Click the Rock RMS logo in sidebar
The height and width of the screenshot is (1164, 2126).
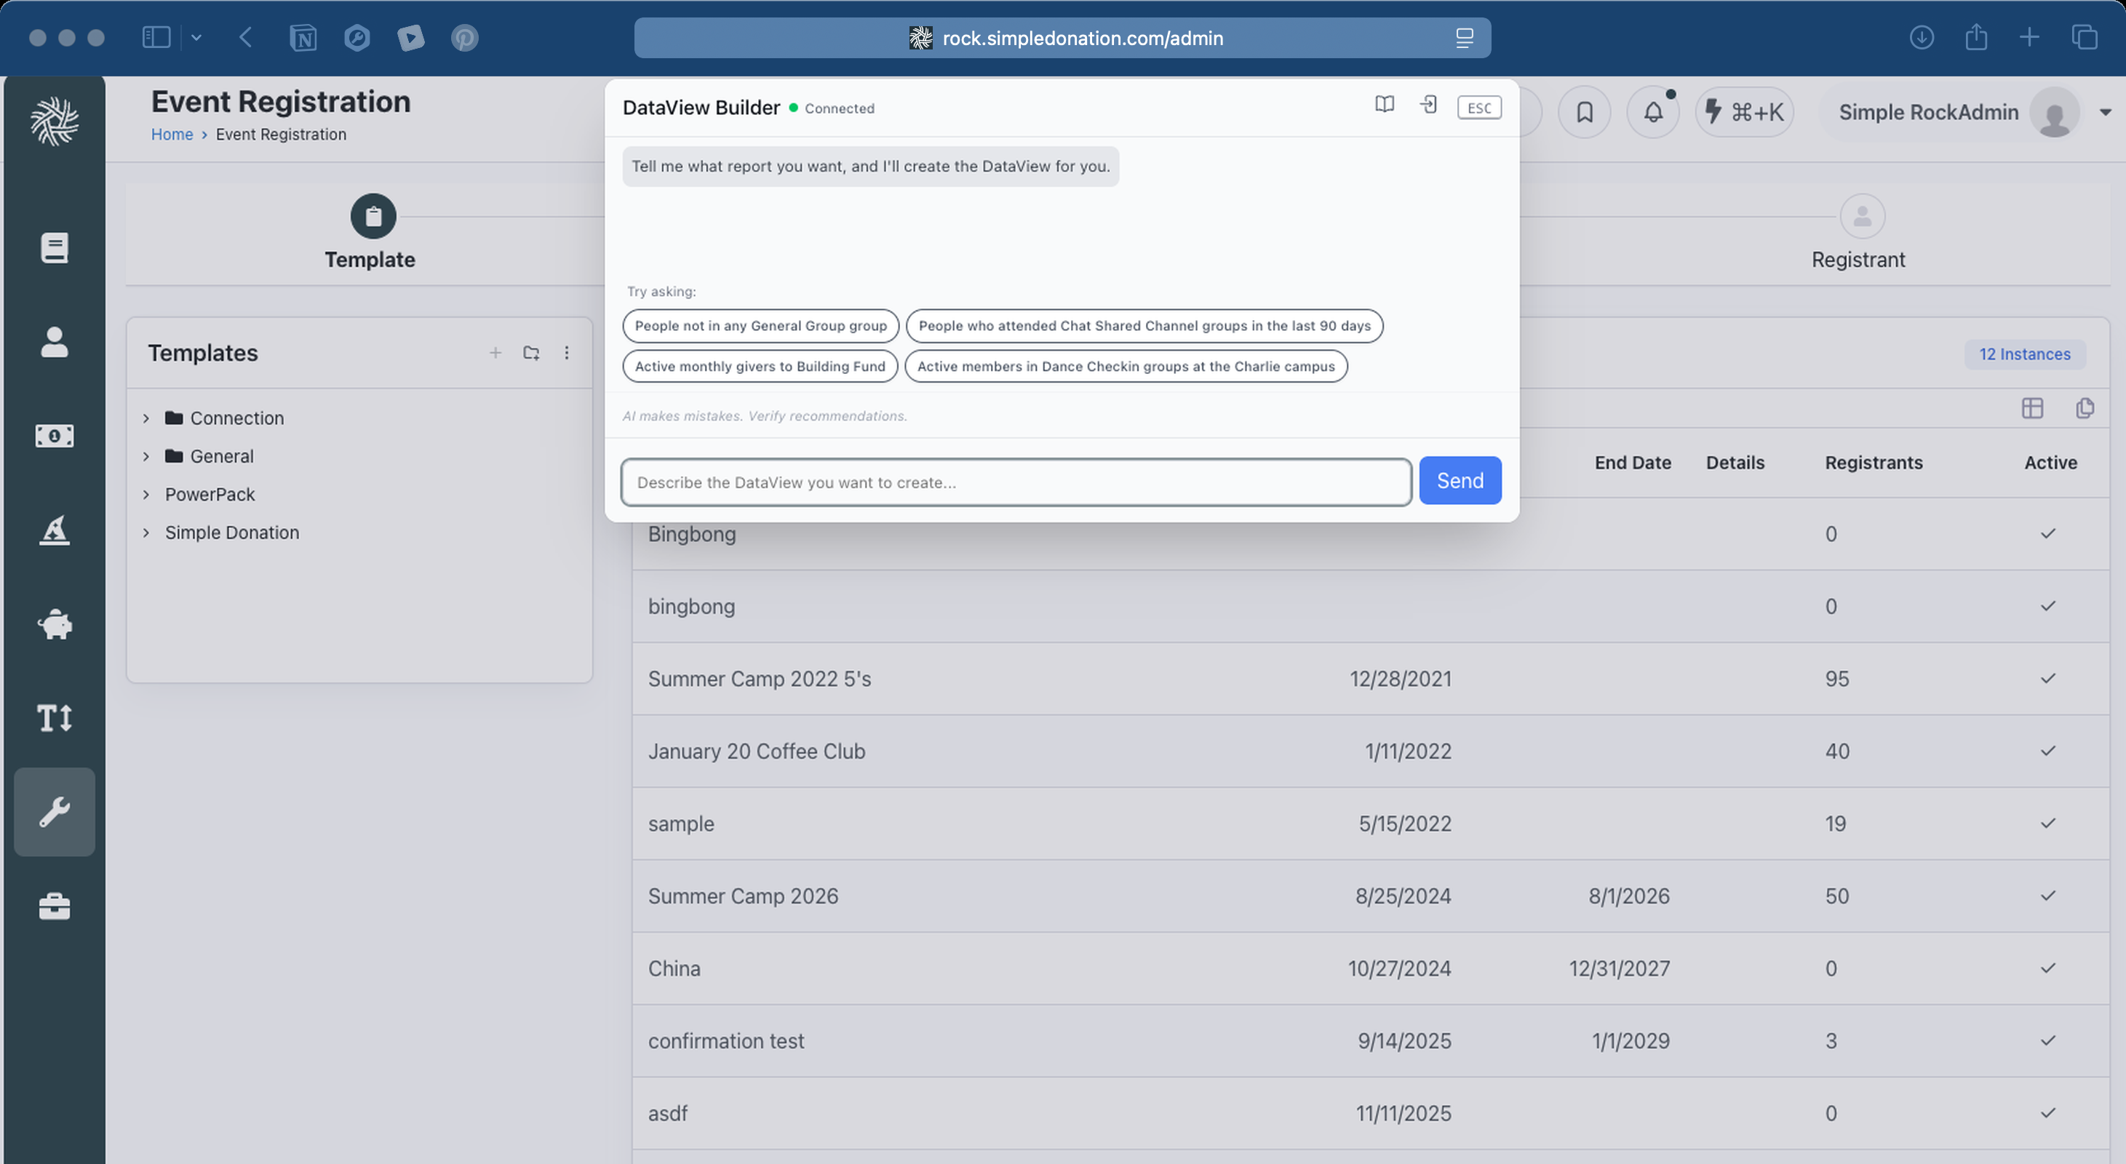click(55, 121)
